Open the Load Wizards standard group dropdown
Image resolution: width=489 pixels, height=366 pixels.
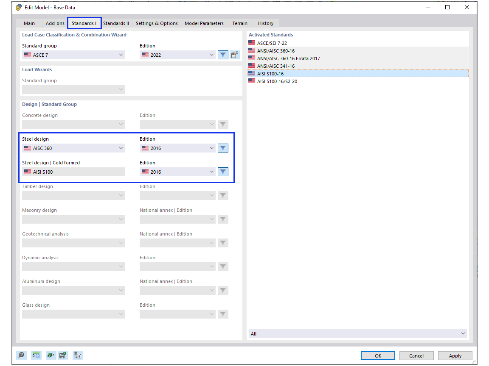point(73,90)
